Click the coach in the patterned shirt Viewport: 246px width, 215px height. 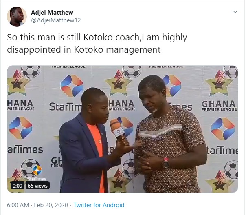(x=170, y=133)
